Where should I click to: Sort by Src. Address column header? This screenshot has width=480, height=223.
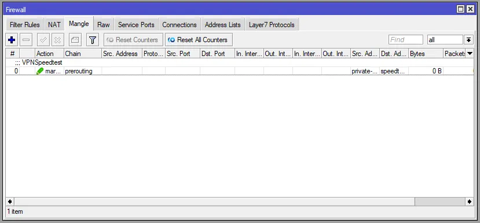pyautogui.click(x=122, y=54)
